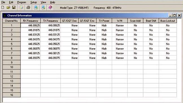Click QT/DQT Dec cell None in channel 8
Screen dimensions: 183x103
pos(69,58)
